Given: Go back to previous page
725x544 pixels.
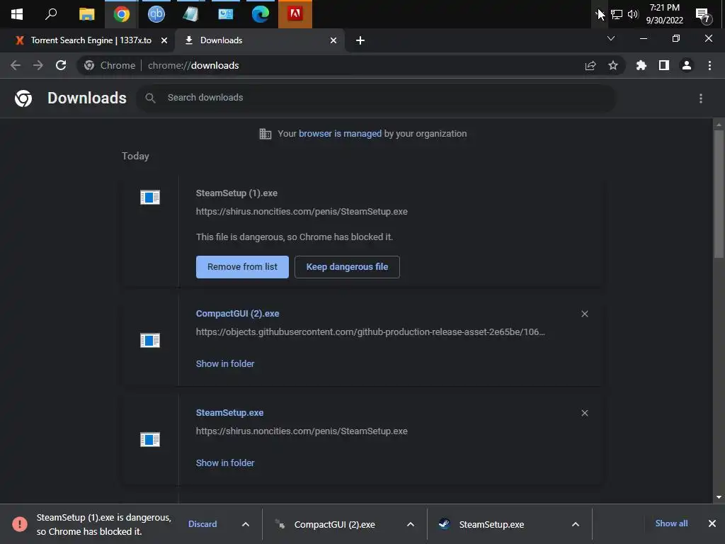Looking at the screenshot, I should point(16,65).
